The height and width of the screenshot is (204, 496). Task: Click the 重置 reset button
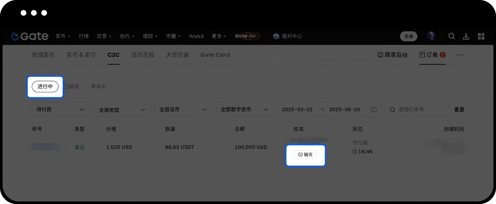(x=459, y=110)
